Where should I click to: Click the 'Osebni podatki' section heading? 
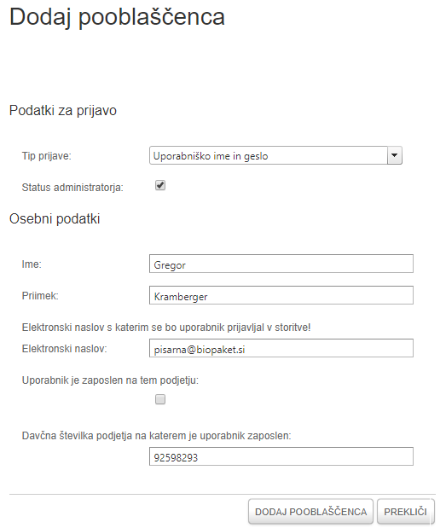(x=55, y=219)
